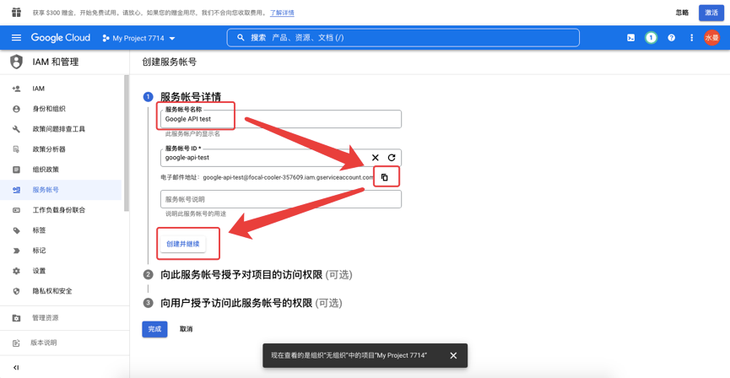
Task: Click the IAM add-person icon
Action: [x=16, y=89]
